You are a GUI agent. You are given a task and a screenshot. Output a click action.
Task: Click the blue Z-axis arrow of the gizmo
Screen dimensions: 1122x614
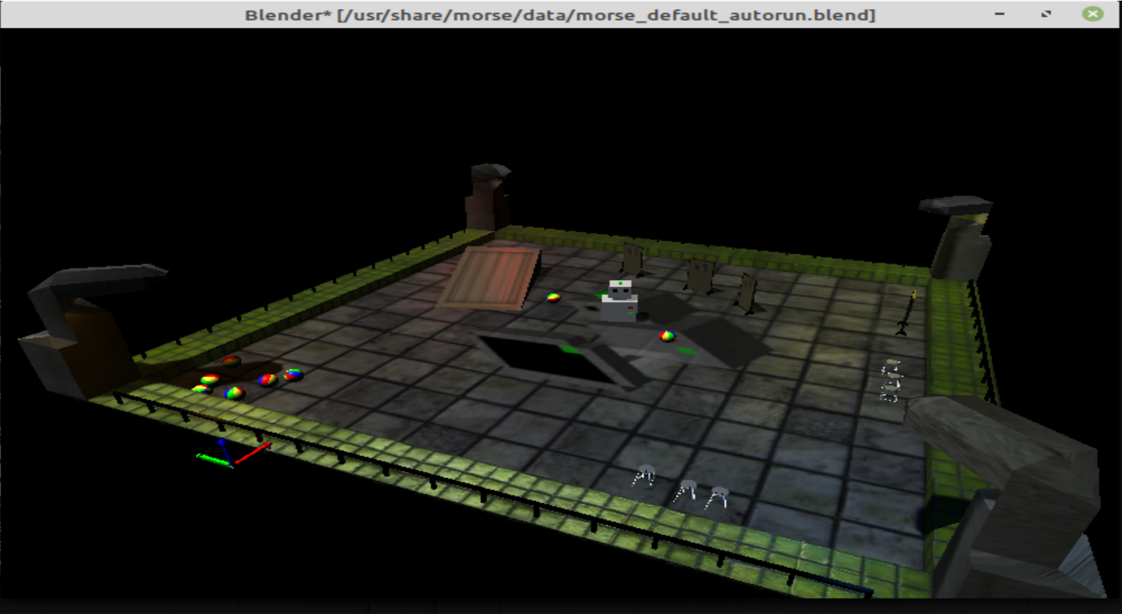[222, 448]
